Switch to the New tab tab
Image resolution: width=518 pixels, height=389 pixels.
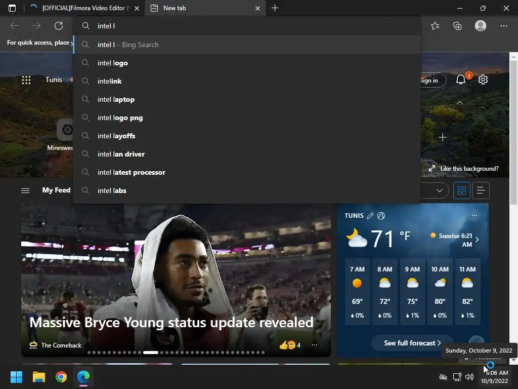coord(205,8)
